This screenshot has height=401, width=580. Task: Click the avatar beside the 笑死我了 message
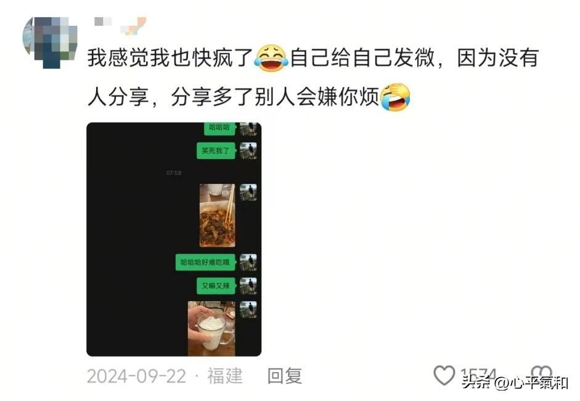(x=248, y=151)
